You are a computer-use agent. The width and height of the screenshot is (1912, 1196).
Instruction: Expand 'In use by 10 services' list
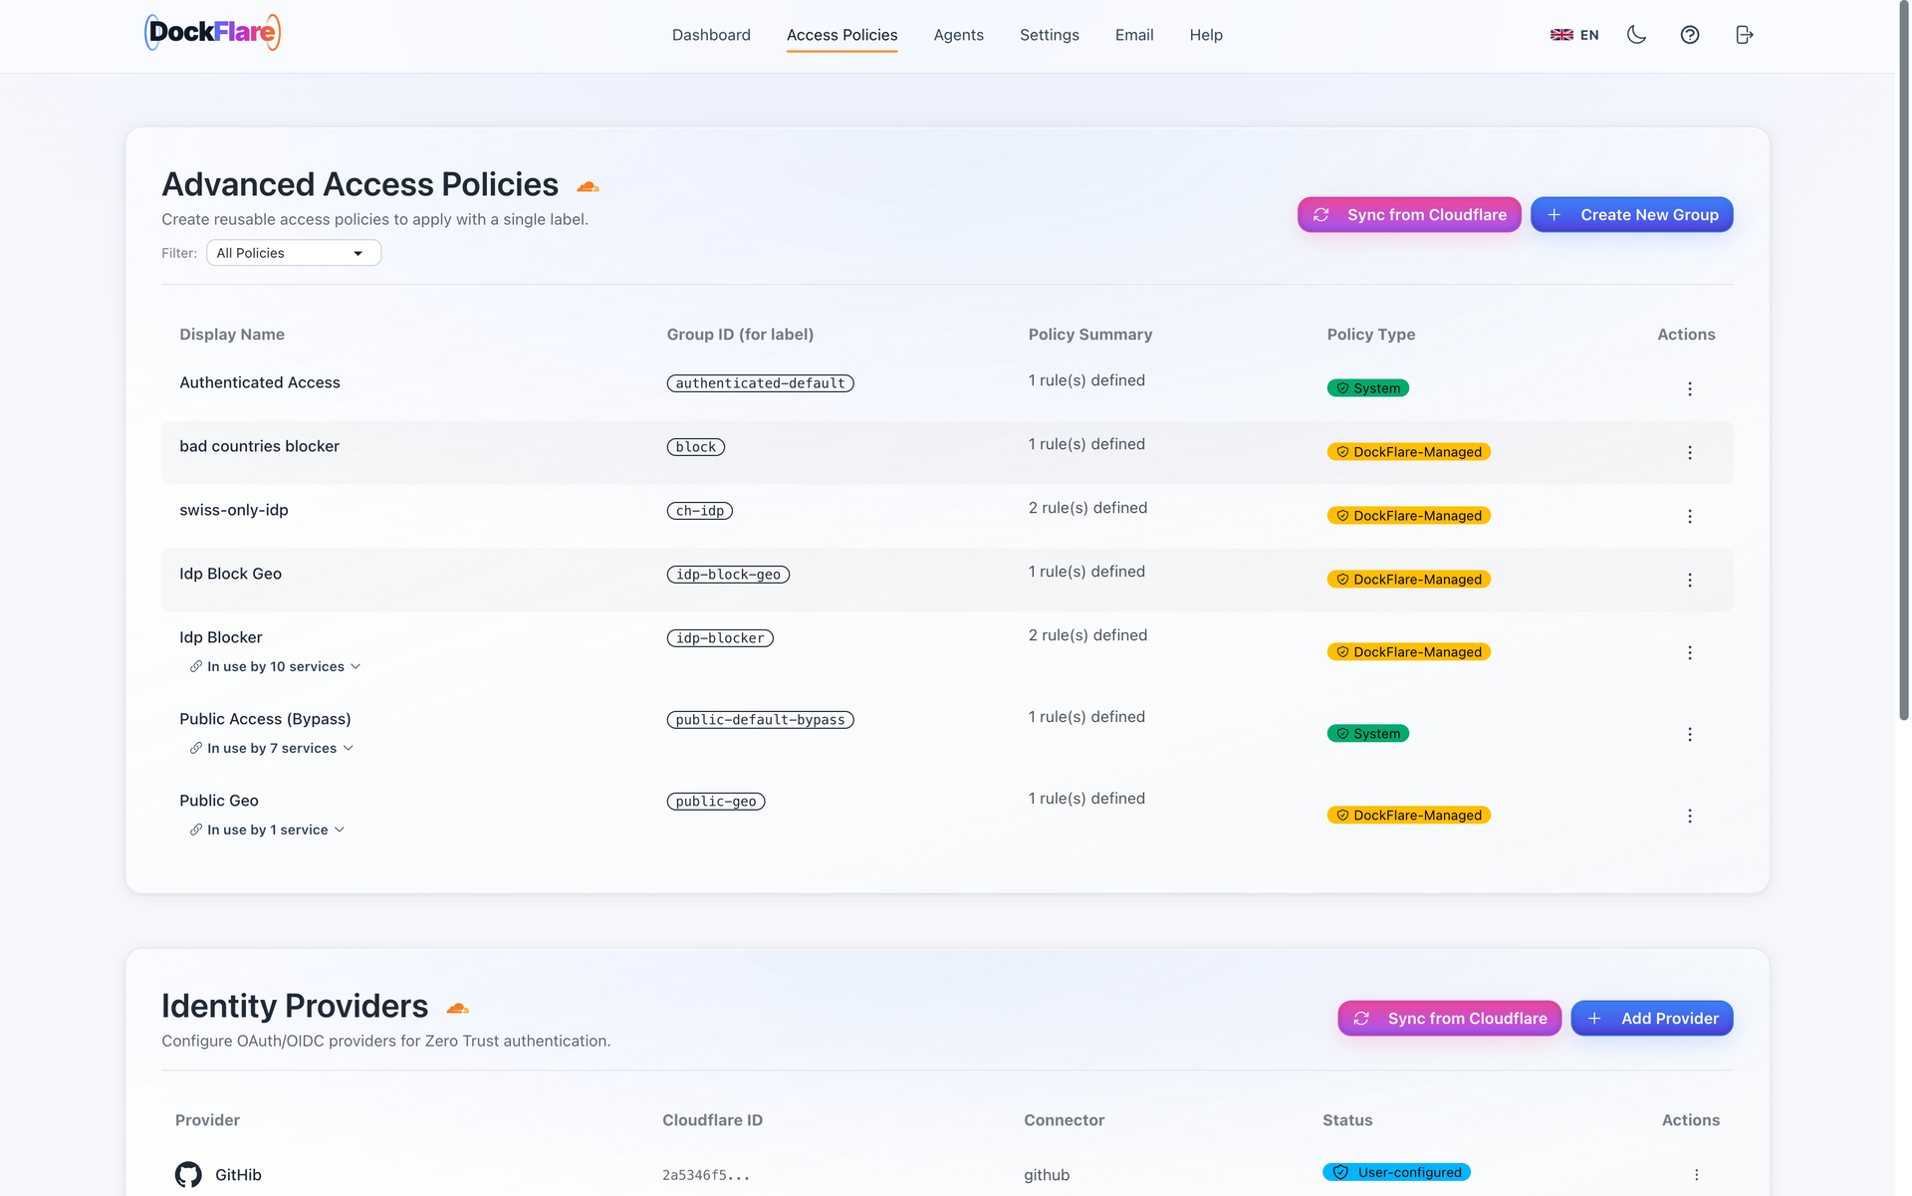276,666
